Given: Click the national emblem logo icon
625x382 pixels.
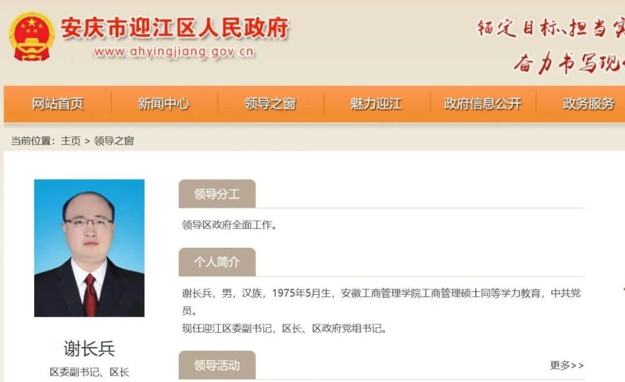Looking at the screenshot, I should [31, 36].
